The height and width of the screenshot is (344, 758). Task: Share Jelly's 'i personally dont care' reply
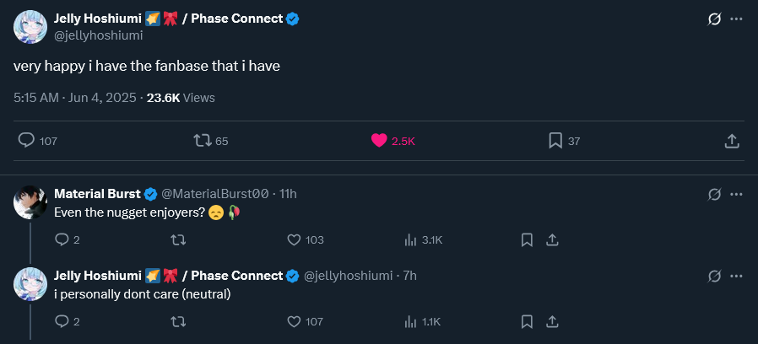[x=553, y=321]
